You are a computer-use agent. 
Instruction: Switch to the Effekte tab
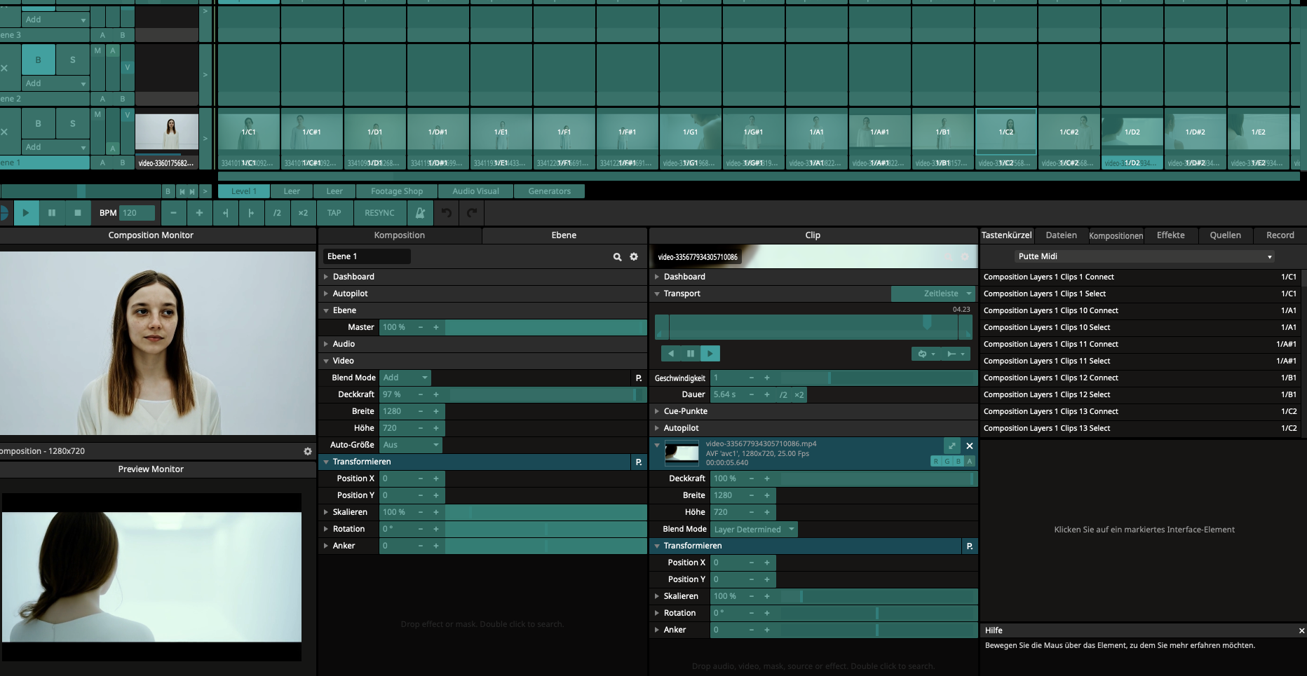coord(1170,235)
